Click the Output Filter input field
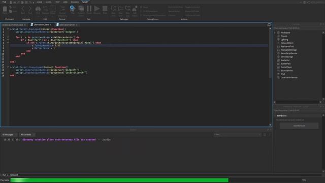Viewport: 325px width, 183px height. pos(237,135)
